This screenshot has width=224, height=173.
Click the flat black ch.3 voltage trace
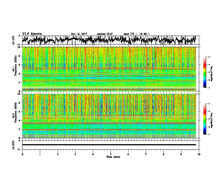(x=109, y=145)
